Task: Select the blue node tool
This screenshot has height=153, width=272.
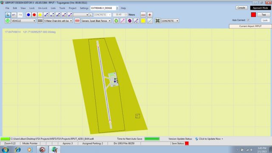Action: point(28,15)
